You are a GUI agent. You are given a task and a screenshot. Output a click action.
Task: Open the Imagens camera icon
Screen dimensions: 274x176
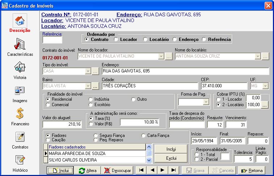click(x=20, y=91)
